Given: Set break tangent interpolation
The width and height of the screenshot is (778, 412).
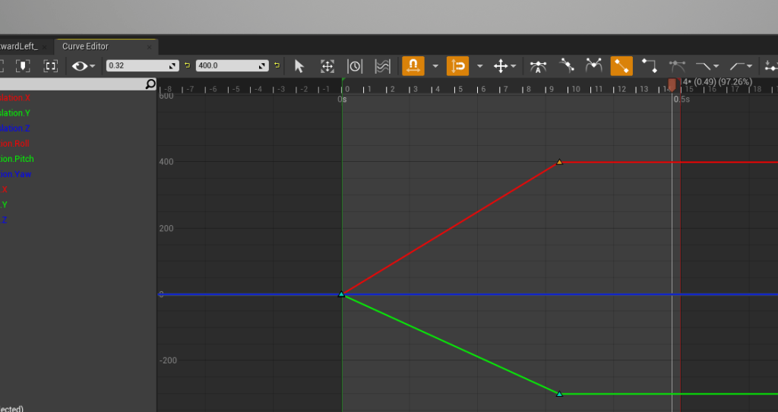Looking at the screenshot, I should pyautogui.click(x=593, y=66).
